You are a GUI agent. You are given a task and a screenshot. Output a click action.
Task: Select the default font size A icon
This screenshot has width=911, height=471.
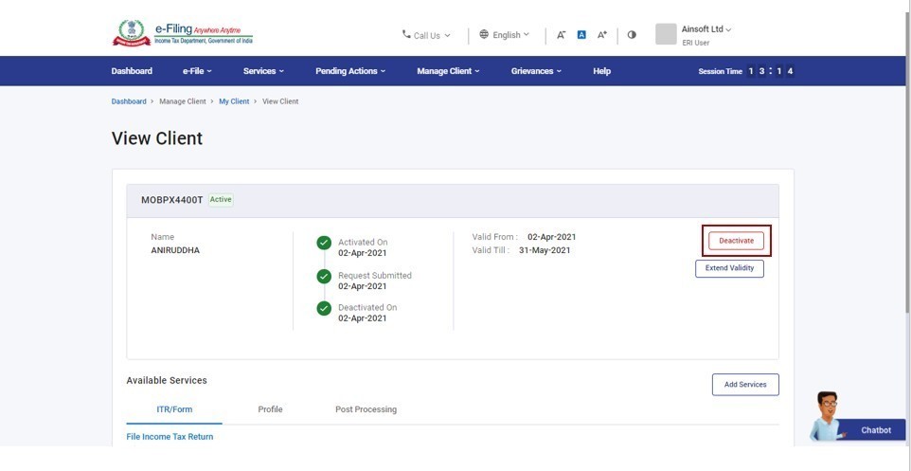pos(581,35)
